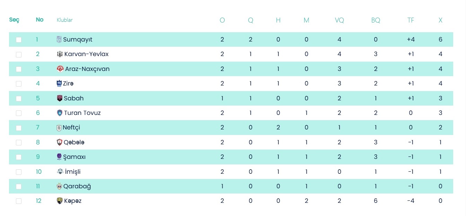The image size is (466, 216).
Task: Click the Araz-Naxçıvan red club logo
Action: coord(60,69)
